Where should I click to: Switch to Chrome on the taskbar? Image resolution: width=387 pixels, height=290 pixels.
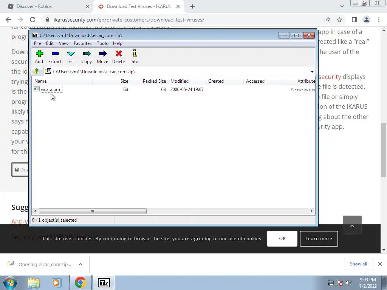coord(80,282)
